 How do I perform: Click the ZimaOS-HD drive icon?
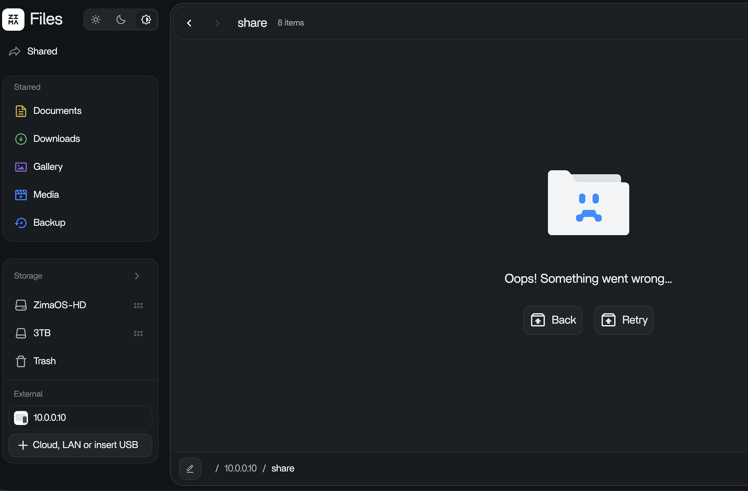pyautogui.click(x=21, y=305)
